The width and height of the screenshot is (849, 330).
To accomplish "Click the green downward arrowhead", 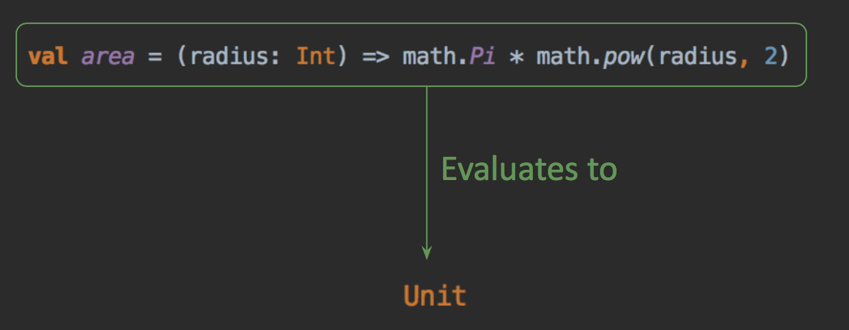I will coord(427,253).
